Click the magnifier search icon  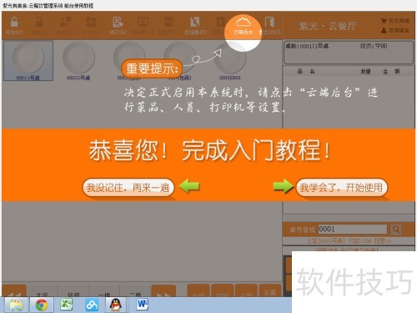396,230
